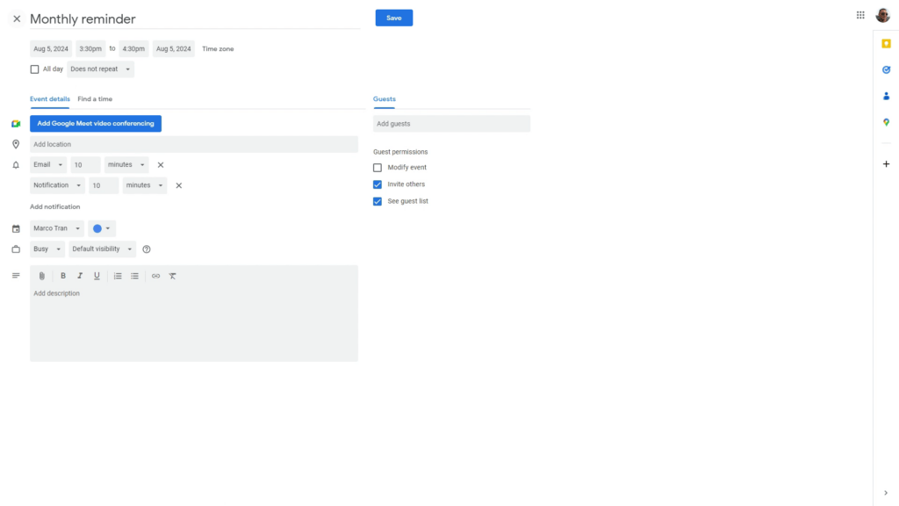Apply italic formatting to description text

click(x=80, y=275)
